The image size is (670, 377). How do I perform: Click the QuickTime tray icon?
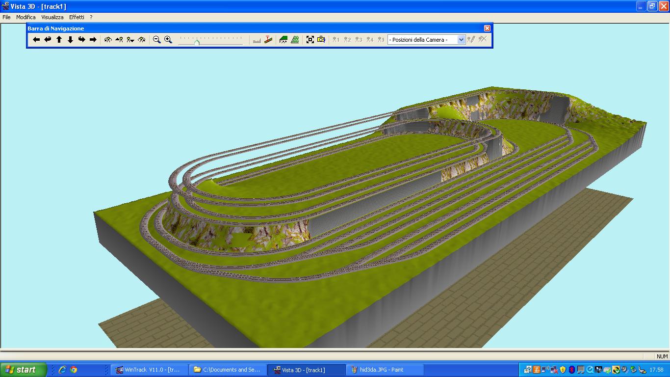click(x=590, y=370)
